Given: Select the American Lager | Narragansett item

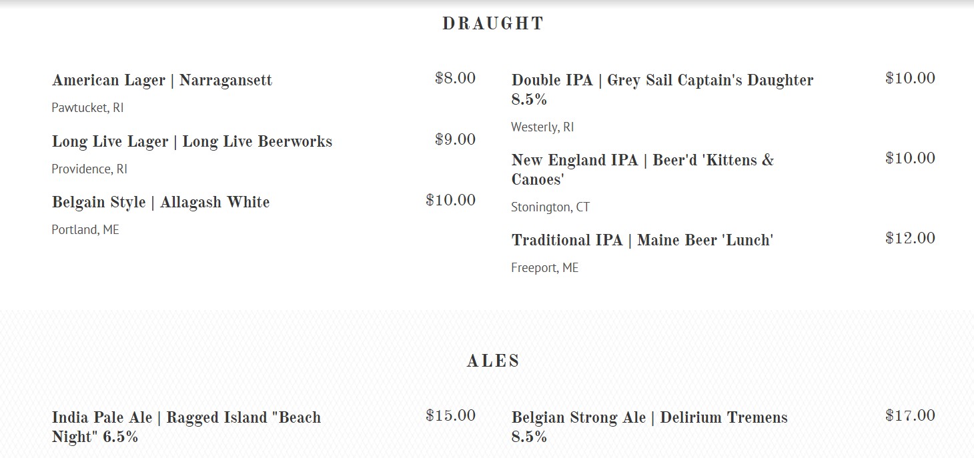Looking at the screenshot, I should (162, 81).
